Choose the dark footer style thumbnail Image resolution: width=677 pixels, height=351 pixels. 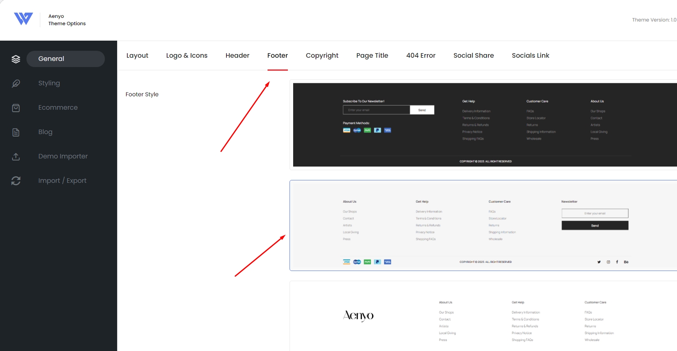point(485,125)
